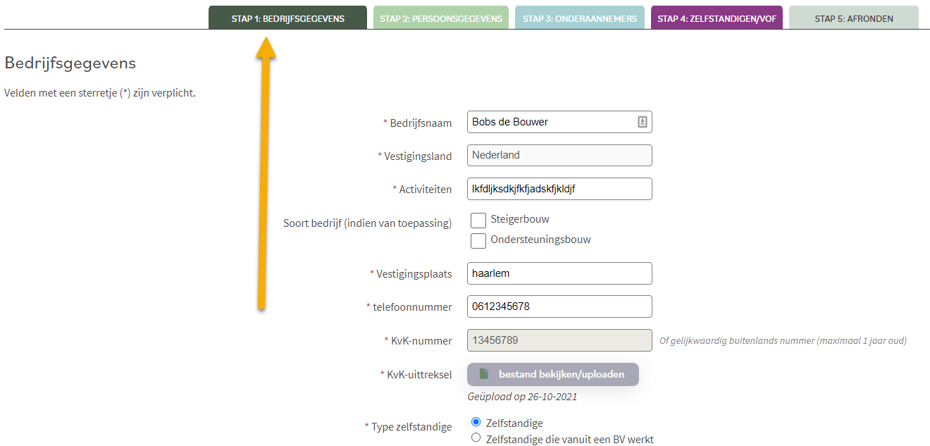Select the Vestigingsplaats field with haarlem
This screenshot has width=930, height=446.
tap(559, 273)
